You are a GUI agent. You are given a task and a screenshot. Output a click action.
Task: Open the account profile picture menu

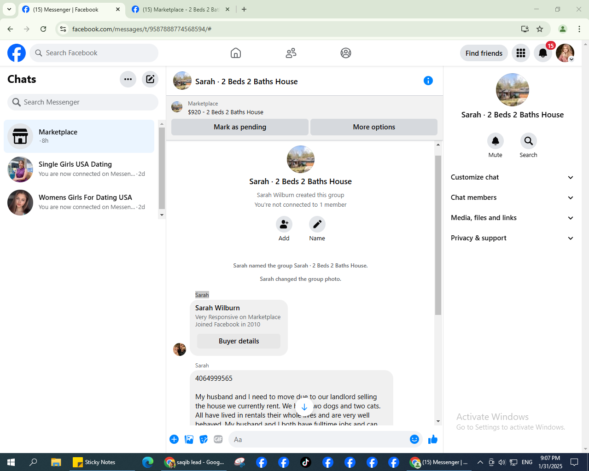pyautogui.click(x=565, y=53)
